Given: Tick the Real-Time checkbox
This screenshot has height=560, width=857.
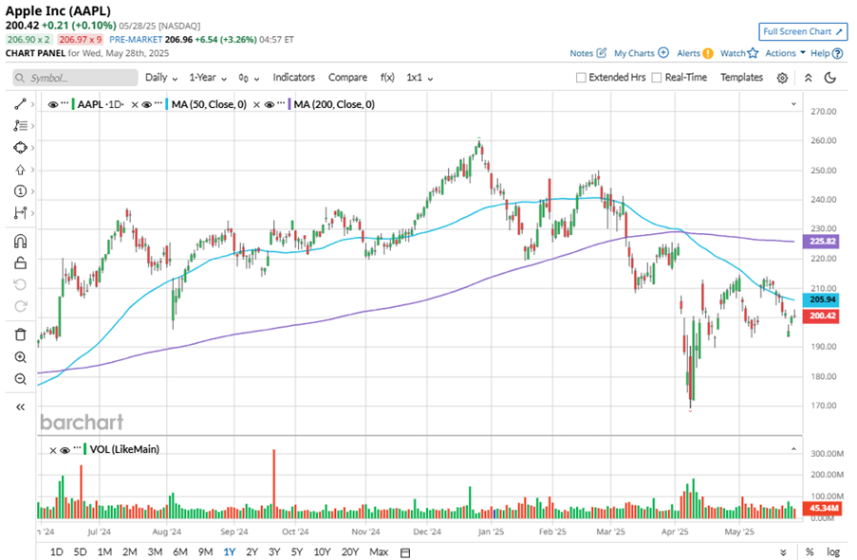Looking at the screenshot, I should coord(657,78).
